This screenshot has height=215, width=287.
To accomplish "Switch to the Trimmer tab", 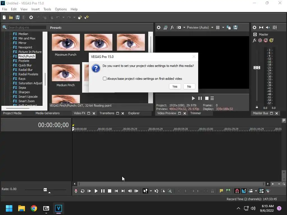I will 195,113.
